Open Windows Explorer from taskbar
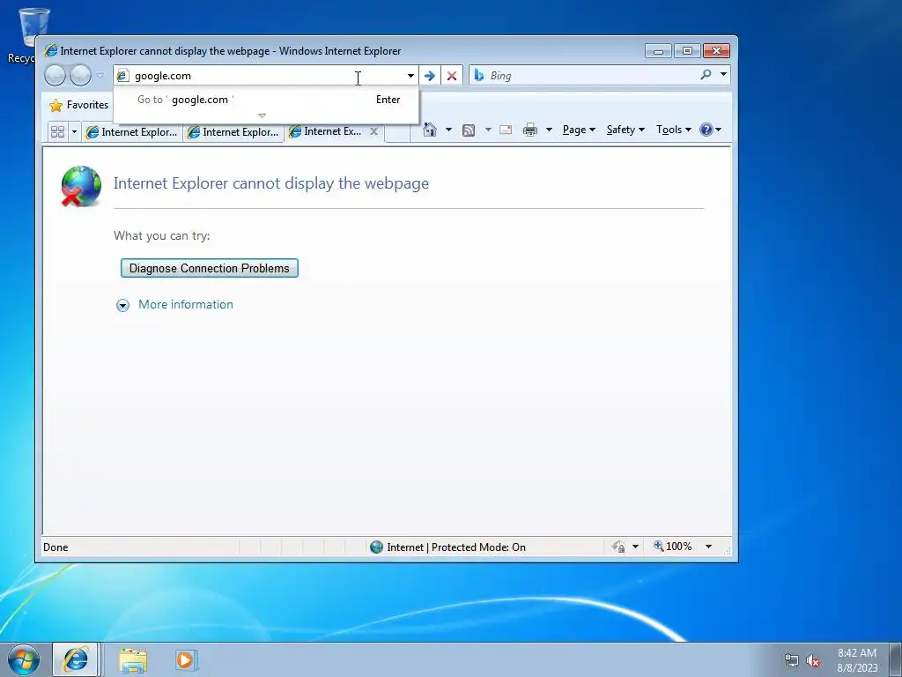 pos(133,659)
